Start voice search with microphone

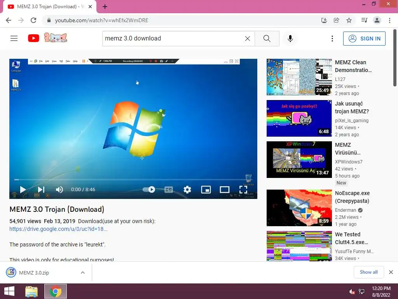coord(290,39)
